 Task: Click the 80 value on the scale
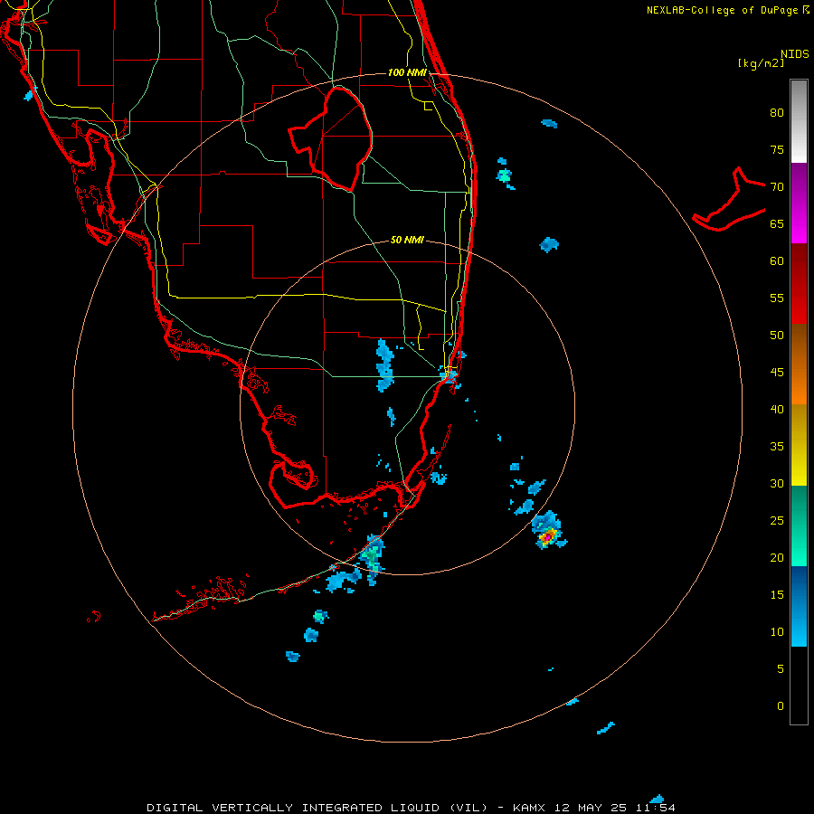(777, 113)
